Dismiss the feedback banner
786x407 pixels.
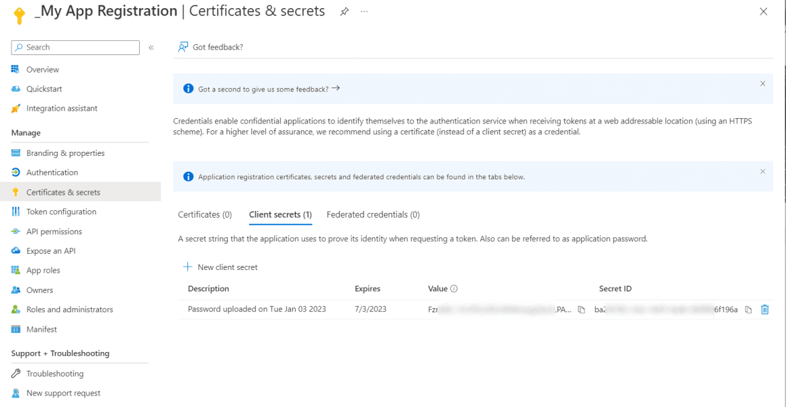(x=763, y=84)
